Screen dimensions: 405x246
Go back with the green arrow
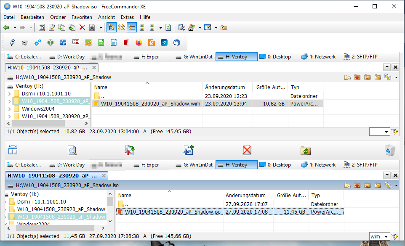(x=6, y=28)
